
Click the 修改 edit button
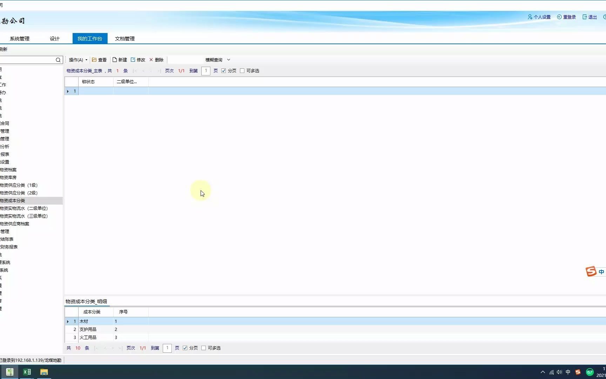[138, 60]
